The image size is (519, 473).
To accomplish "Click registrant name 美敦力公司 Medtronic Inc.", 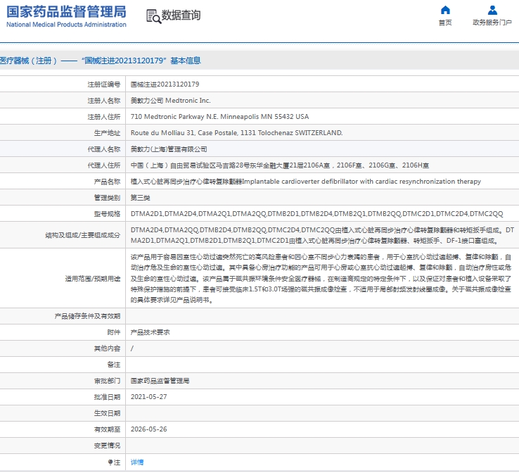I will pyautogui.click(x=170, y=101).
